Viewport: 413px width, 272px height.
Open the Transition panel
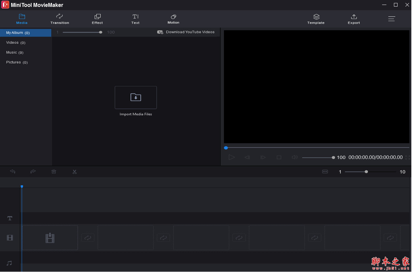point(60,19)
